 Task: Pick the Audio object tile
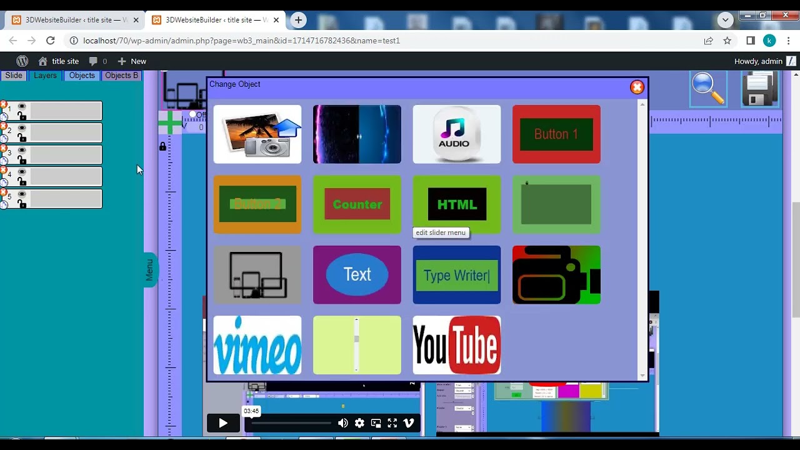click(456, 134)
